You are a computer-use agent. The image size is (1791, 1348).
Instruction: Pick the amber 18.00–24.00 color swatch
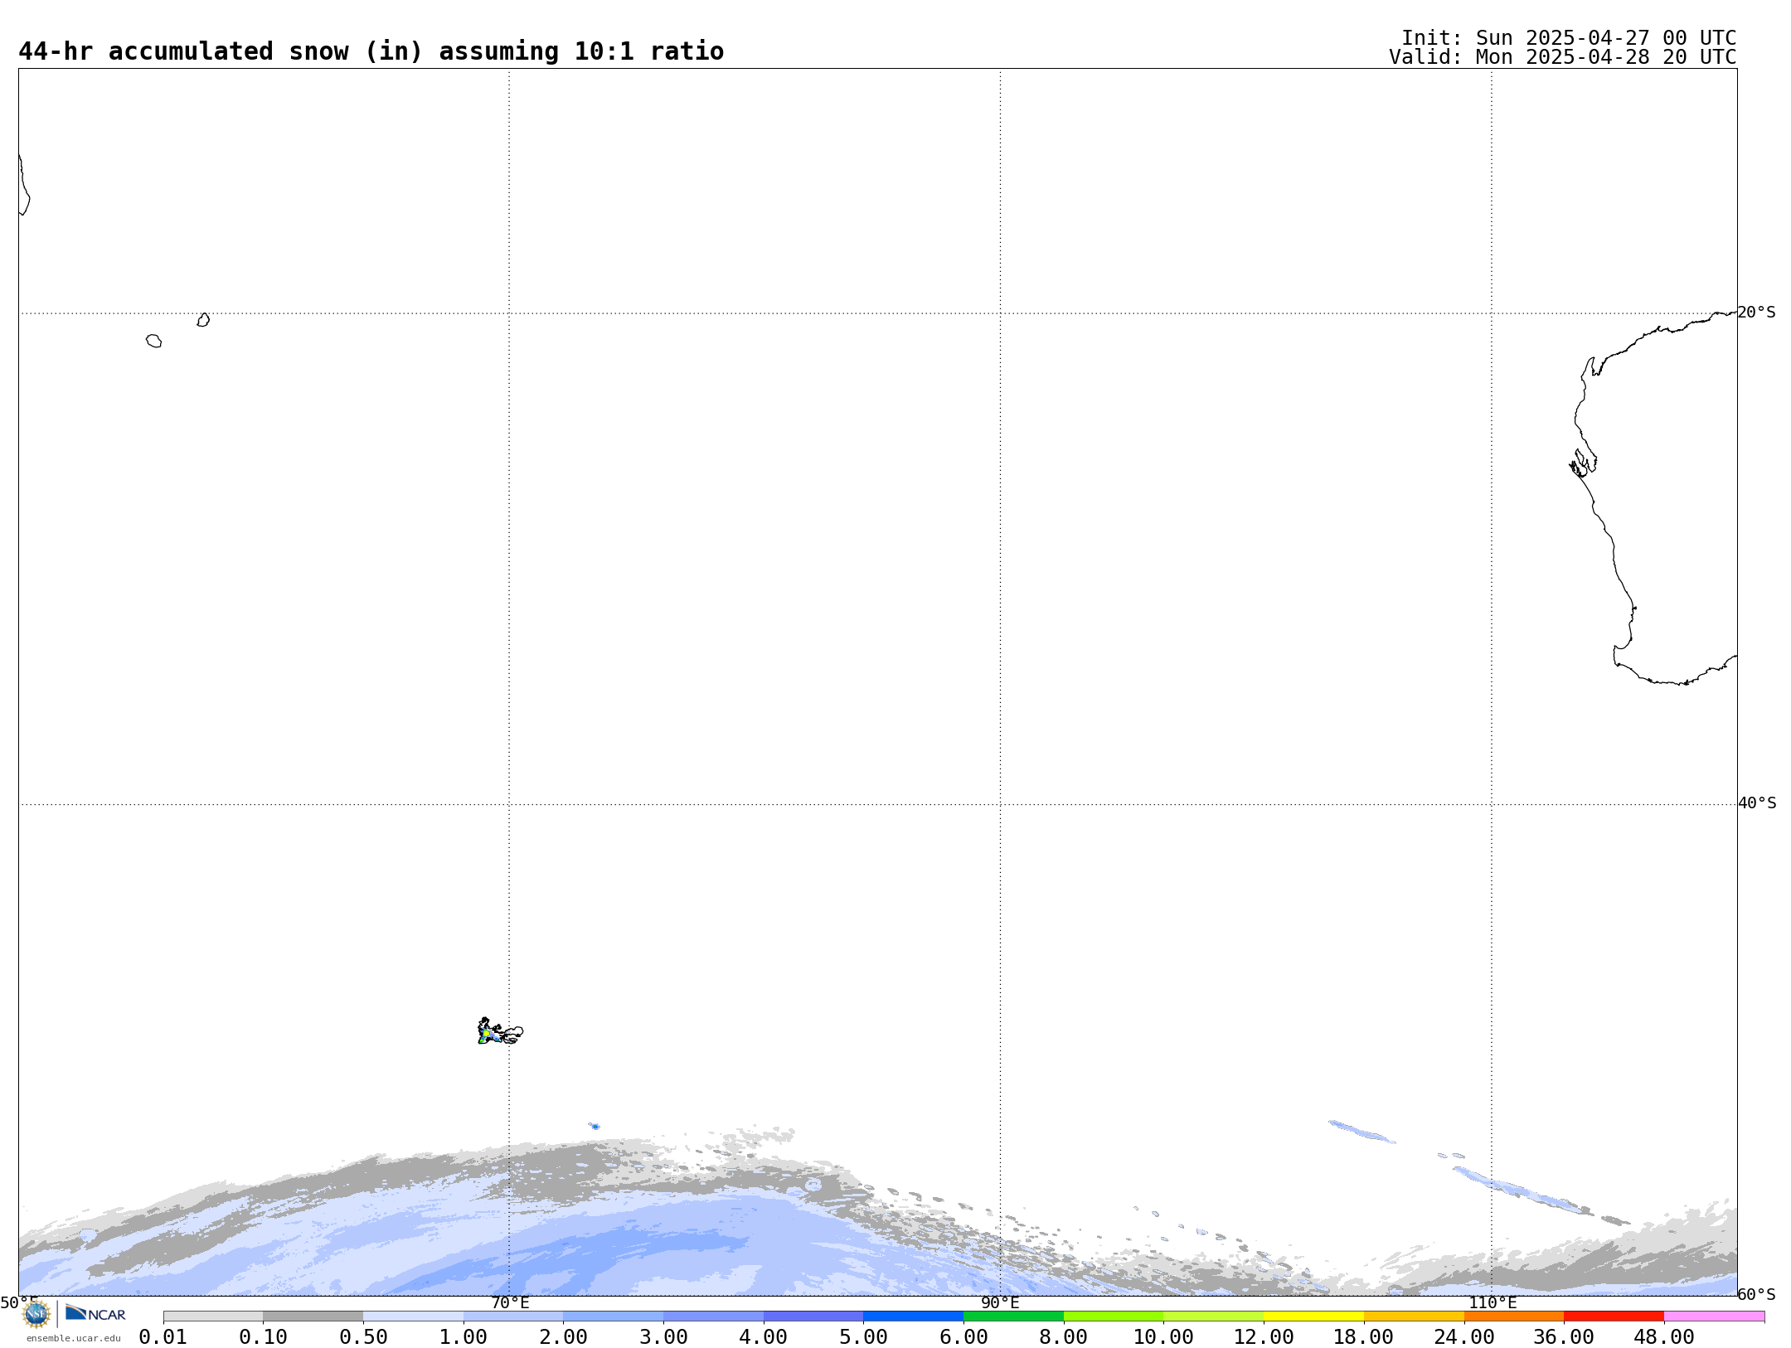pyautogui.click(x=1414, y=1316)
